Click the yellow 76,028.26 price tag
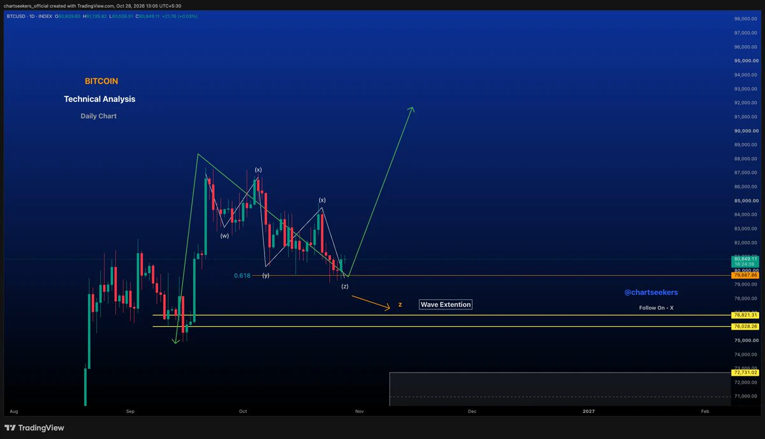This screenshot has width=765, height=439. [745, 326]
